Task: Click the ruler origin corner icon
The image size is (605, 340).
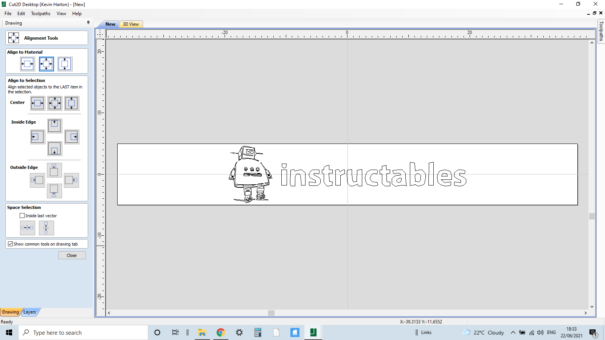Action: pyautogui.click(x=100, y=34)
